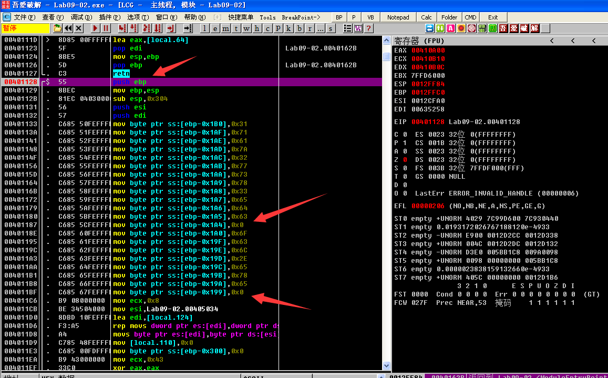
Task: Open the 选项 (Options) menu
Action: (138, 17)
